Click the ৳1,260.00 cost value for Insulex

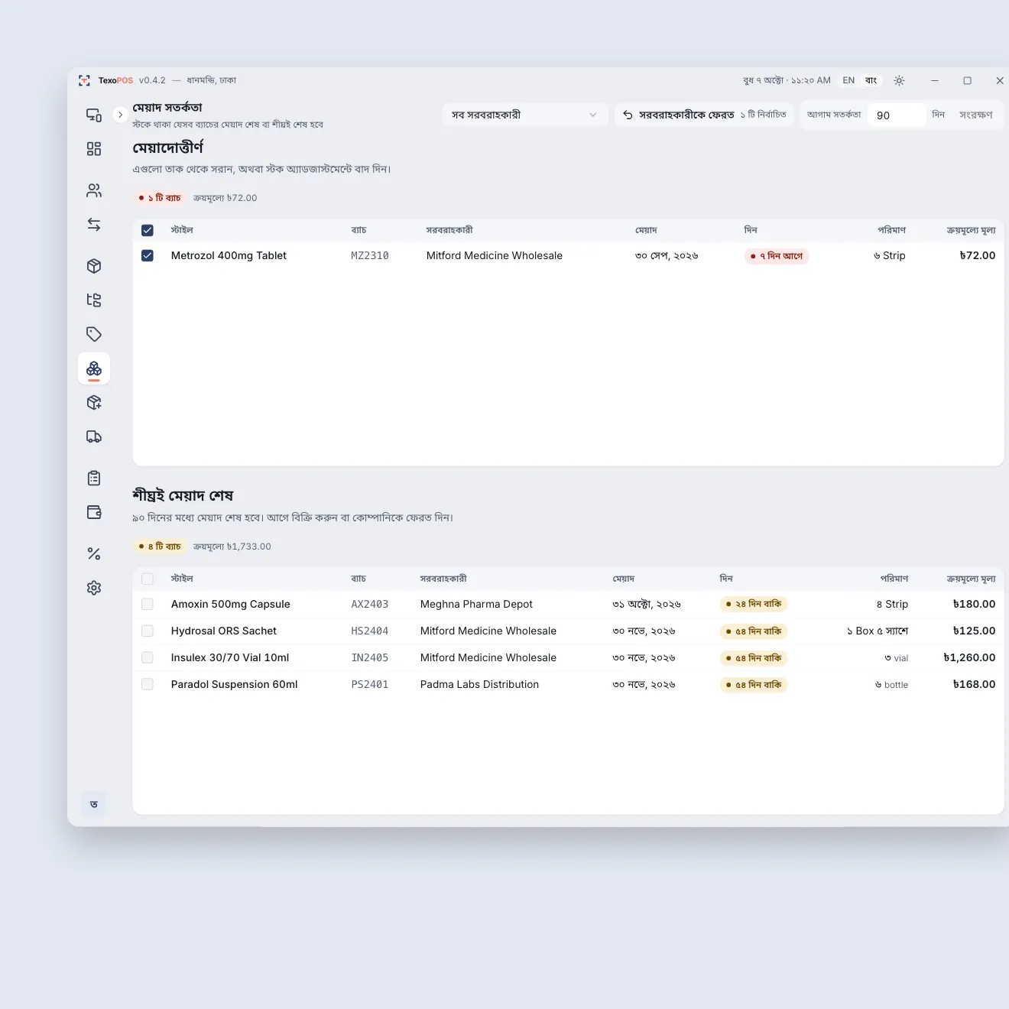(969, 657)
